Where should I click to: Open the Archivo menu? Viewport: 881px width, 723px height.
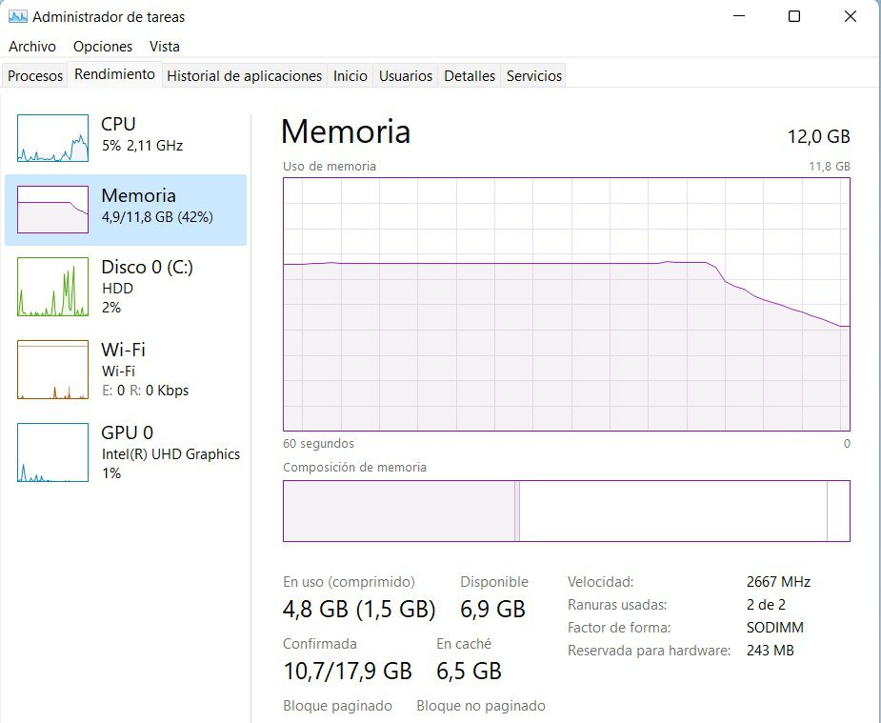tap(31, 46)
